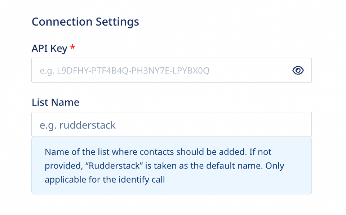The width and height of the screenshot is (346, 215).
Task: Click the blue List Name help description box
Action: coord(172,166)
